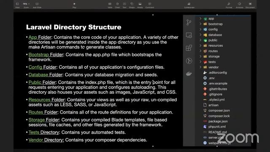
Task: Expand the storage folder chevron
Action: pyautogui.click(x=200, y=56)
